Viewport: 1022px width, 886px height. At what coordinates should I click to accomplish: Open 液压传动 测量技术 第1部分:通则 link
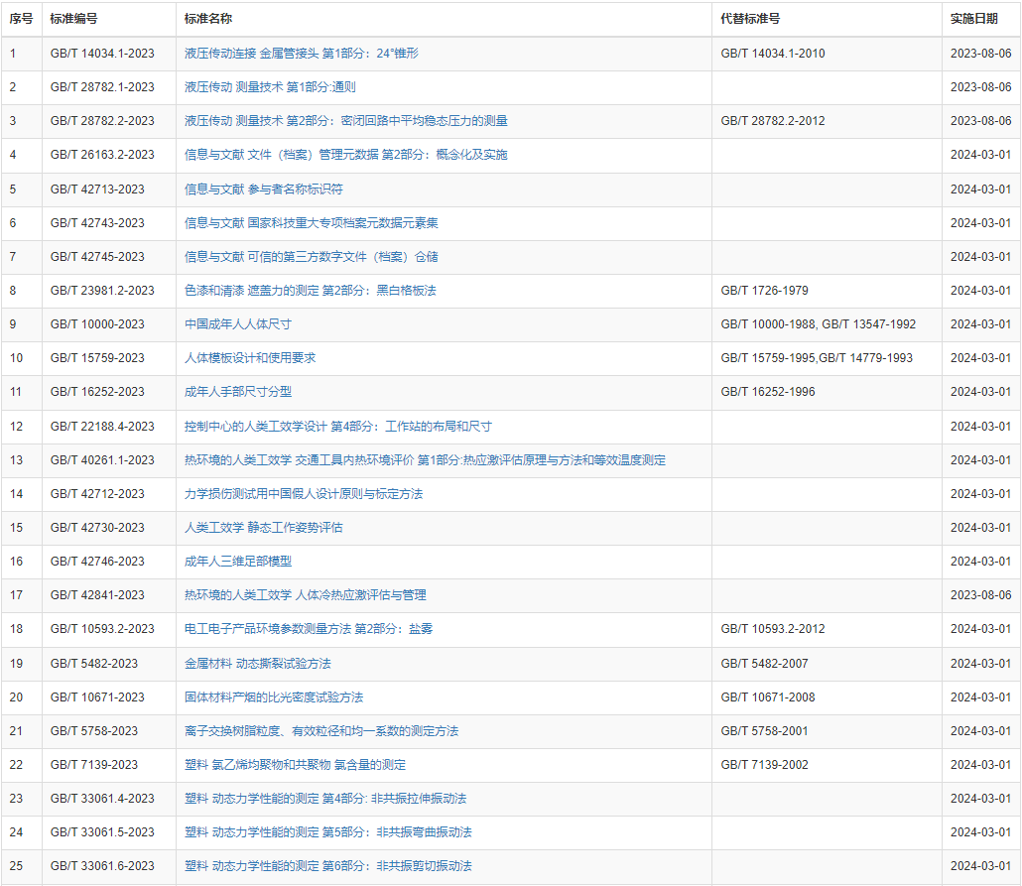point(270,87)
